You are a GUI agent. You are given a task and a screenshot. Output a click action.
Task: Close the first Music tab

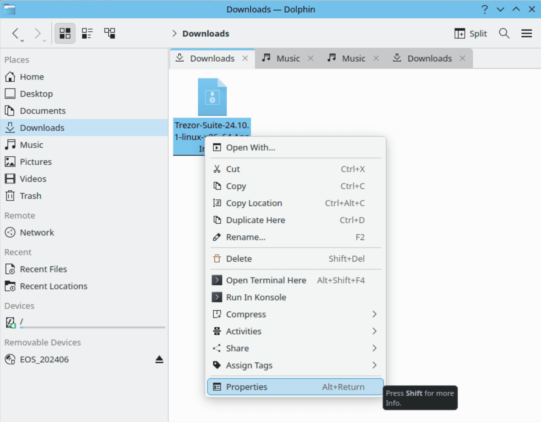point(311,58)
